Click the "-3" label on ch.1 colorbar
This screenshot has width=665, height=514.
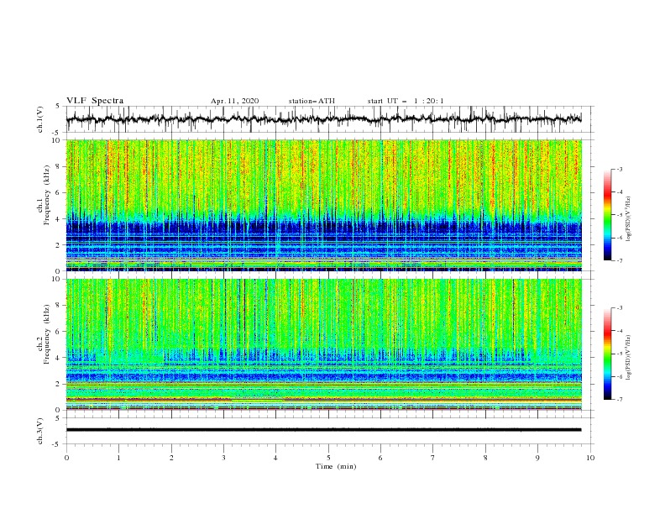coord(620,169)
